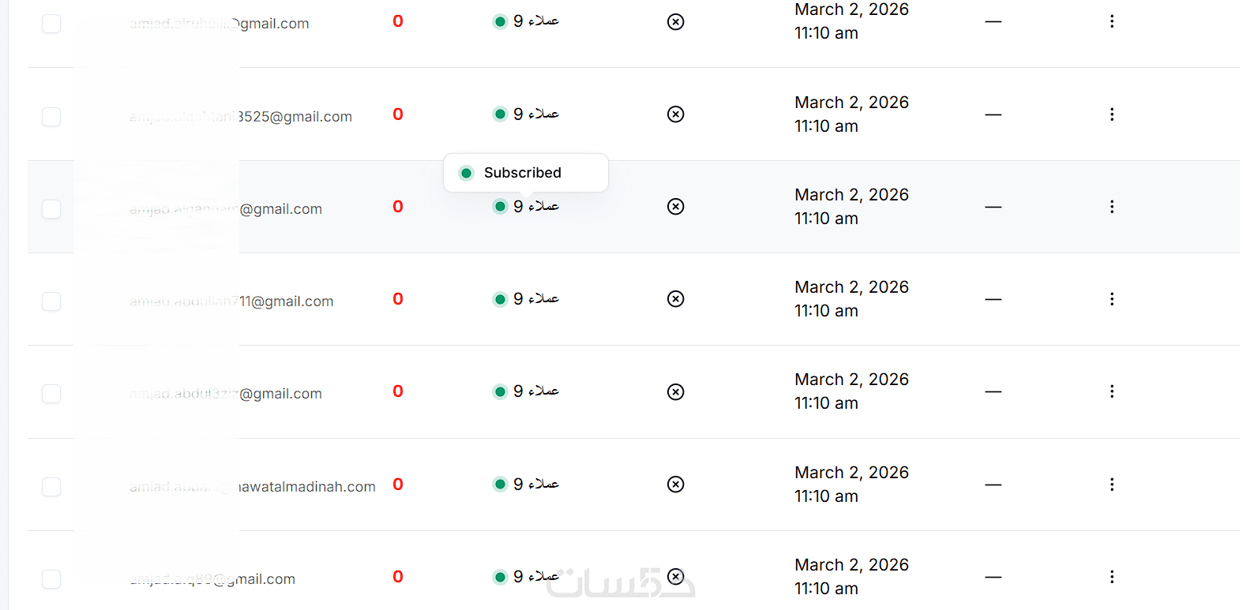Click the circled X icon in the highlighted row
This screenshot has width=1243, height=610.
pos(675,207)
